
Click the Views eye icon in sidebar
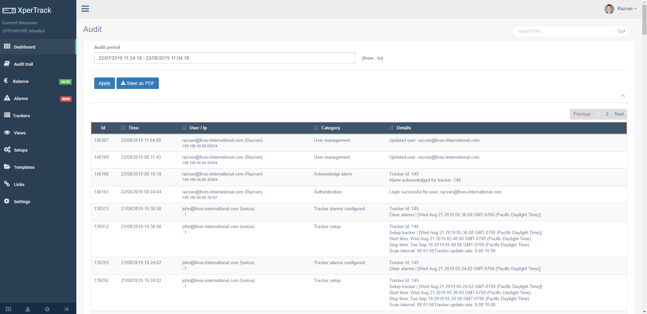click(x=7, y=132)
